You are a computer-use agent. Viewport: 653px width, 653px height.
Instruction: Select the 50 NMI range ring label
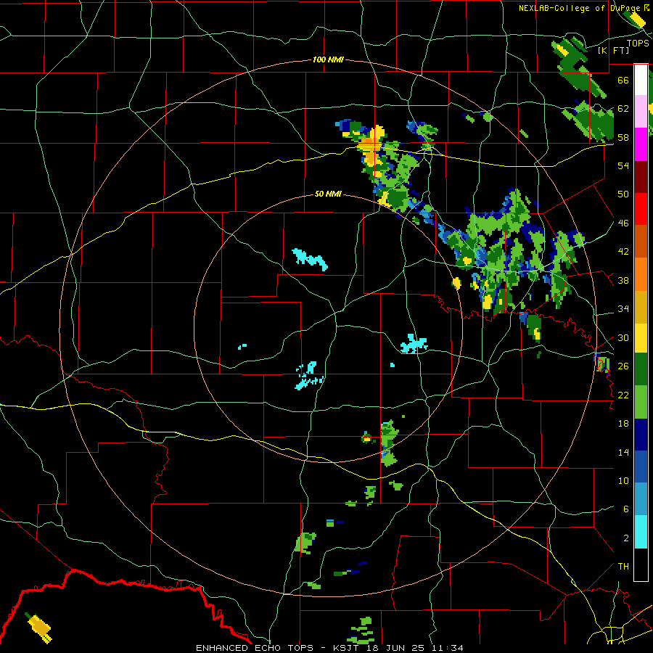(x=328, y=194)
